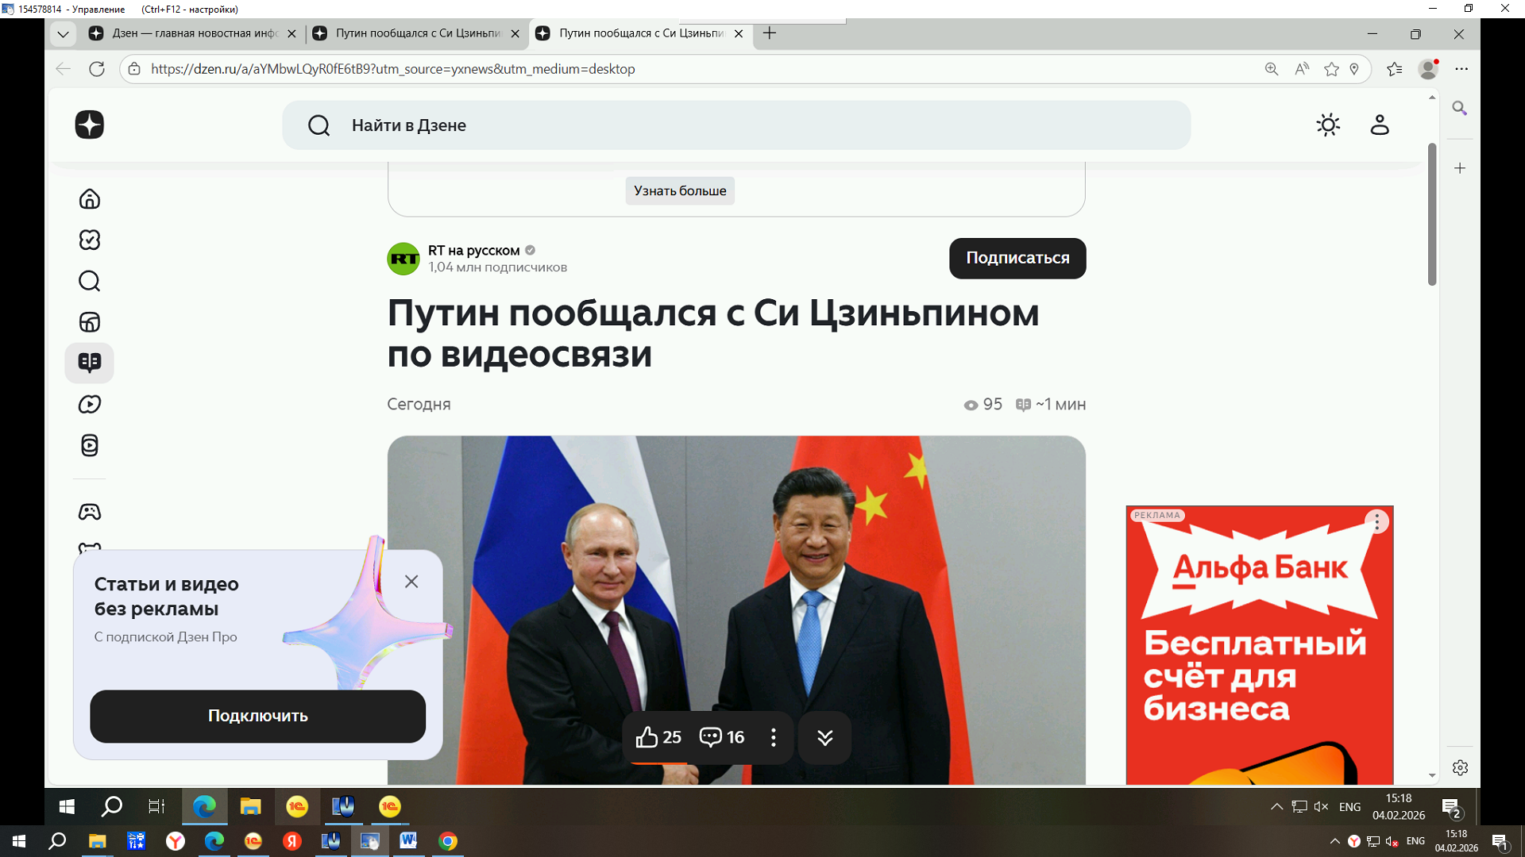
Task: Open the Dzen home sidebar icon
Action: tap(90, 199)
